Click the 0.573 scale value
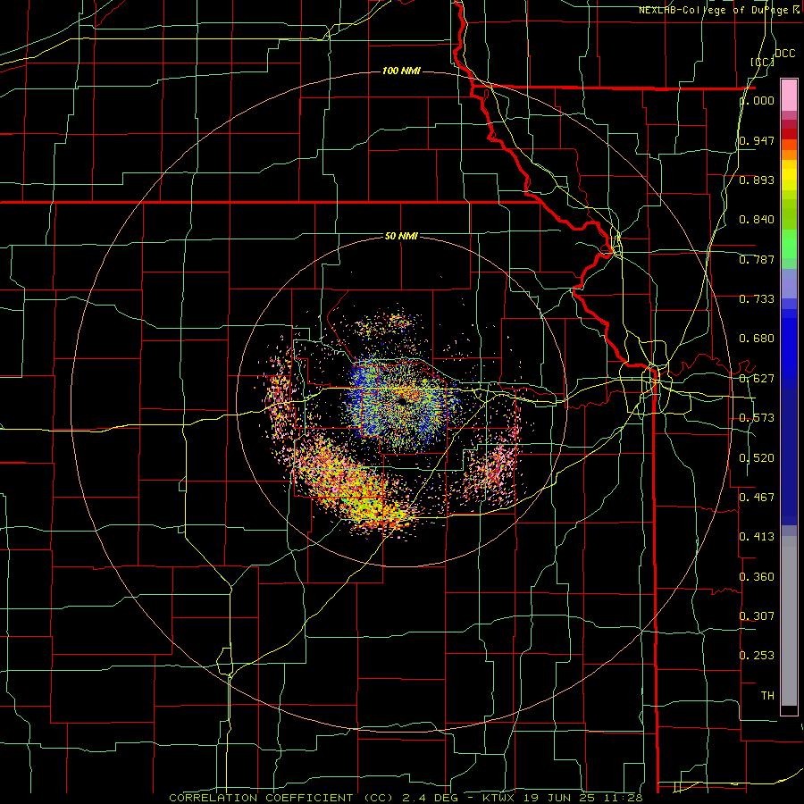Viewport: 804px width, 804px height. tap(757, 418)
